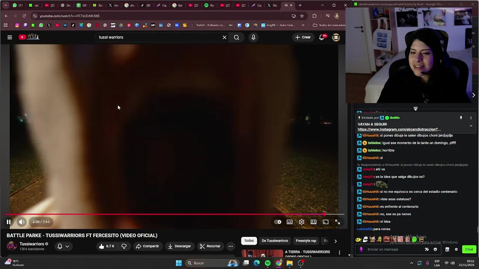Go back in the browser

(6, 16)
